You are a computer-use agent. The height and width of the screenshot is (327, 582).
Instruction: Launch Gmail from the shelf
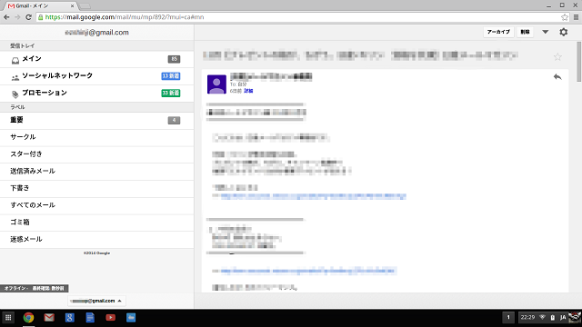(x=49, y=317)
